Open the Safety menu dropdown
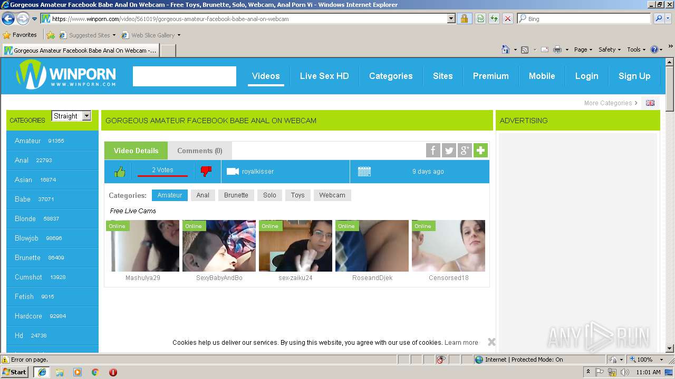 610,49
